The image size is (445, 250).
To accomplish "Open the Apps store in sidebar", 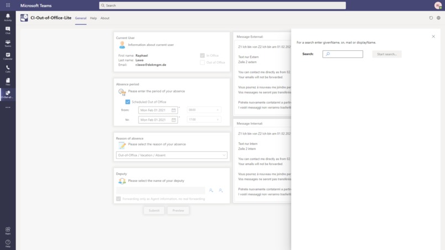I will 8,231.
